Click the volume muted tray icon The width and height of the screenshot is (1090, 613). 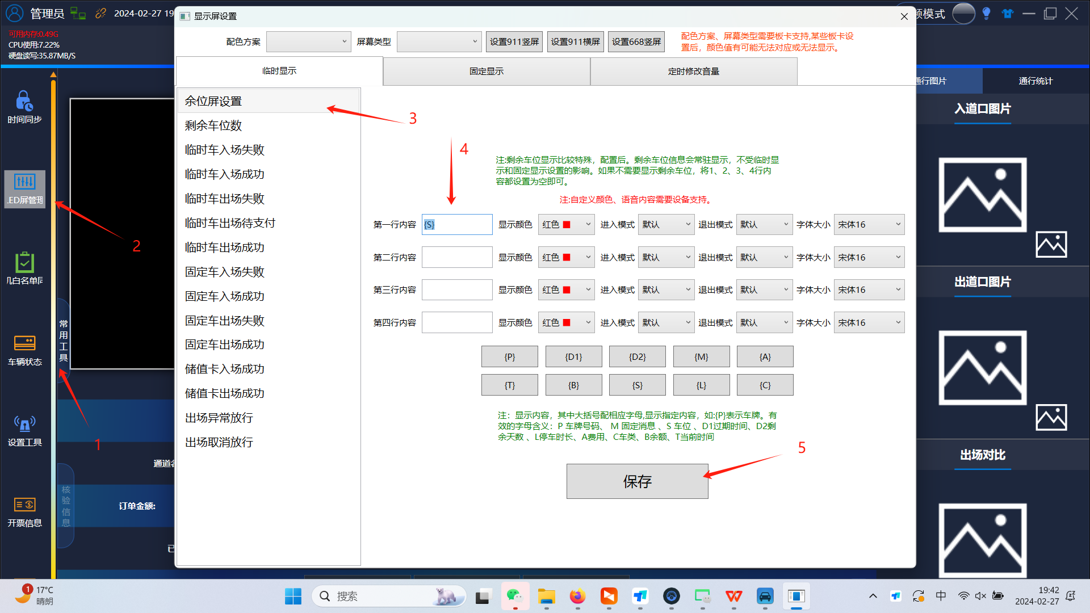coord(980,596)
